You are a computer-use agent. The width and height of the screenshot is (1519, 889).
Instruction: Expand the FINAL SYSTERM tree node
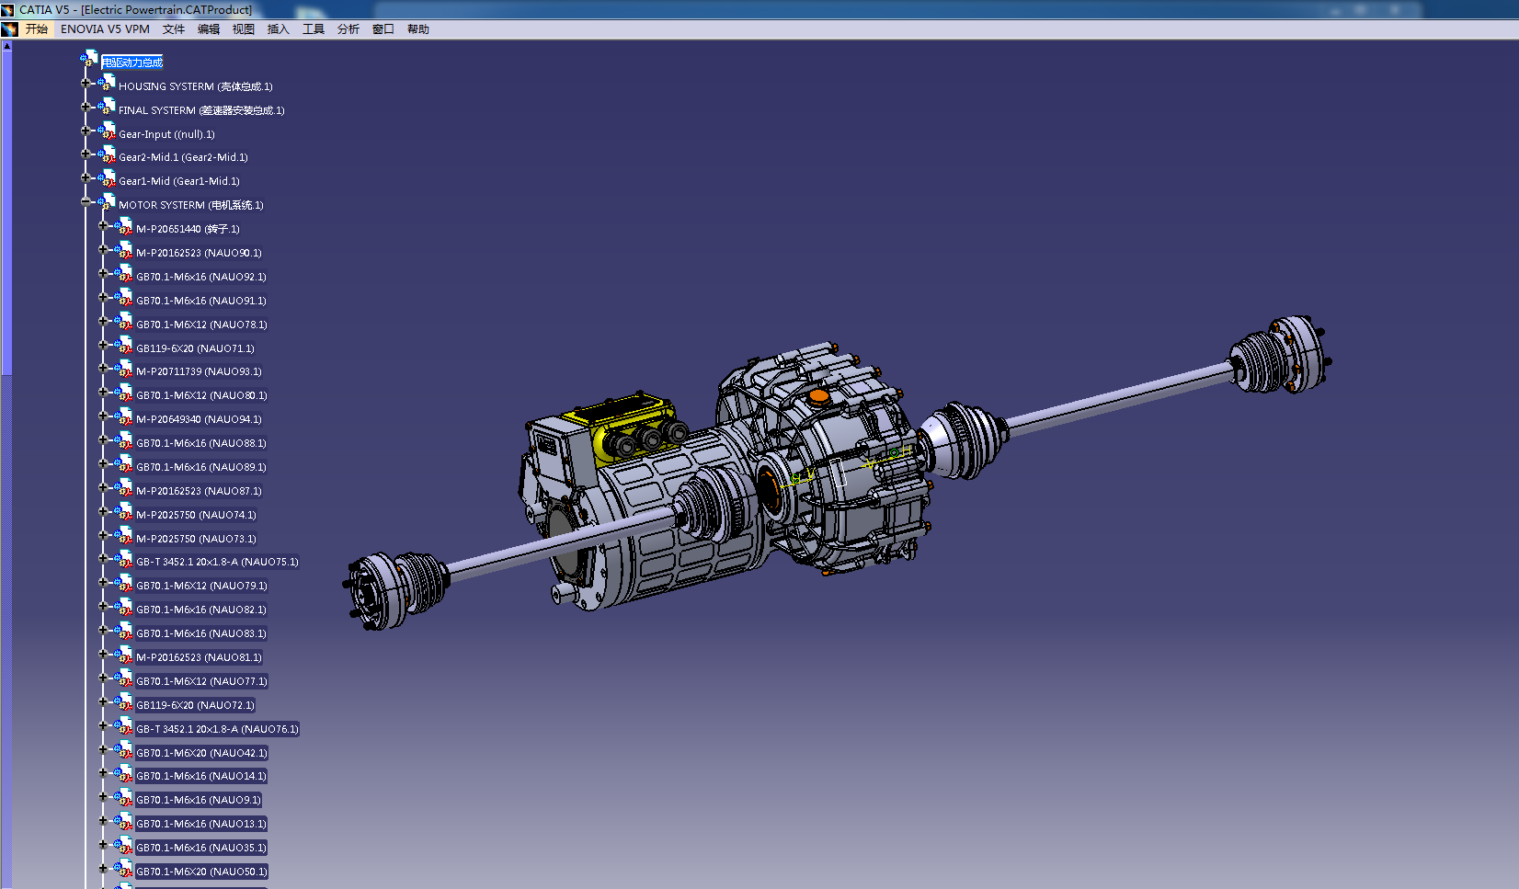pyautogui.click(x=86, y=107)
